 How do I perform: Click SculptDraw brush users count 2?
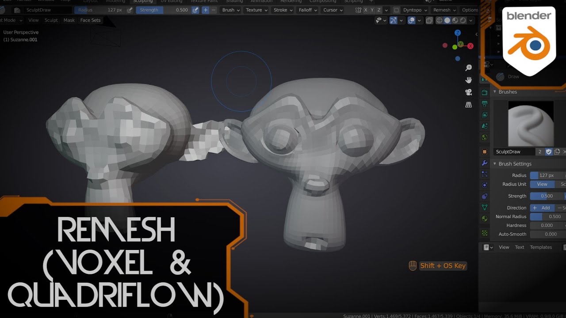coord(539,151)
